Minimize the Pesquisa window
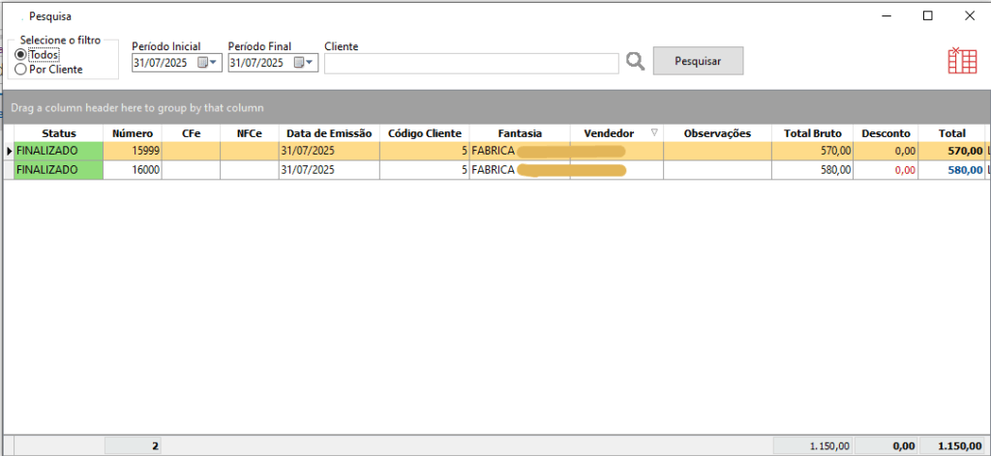The width and height of the screenshot is (991, 456). pos(884,15)
